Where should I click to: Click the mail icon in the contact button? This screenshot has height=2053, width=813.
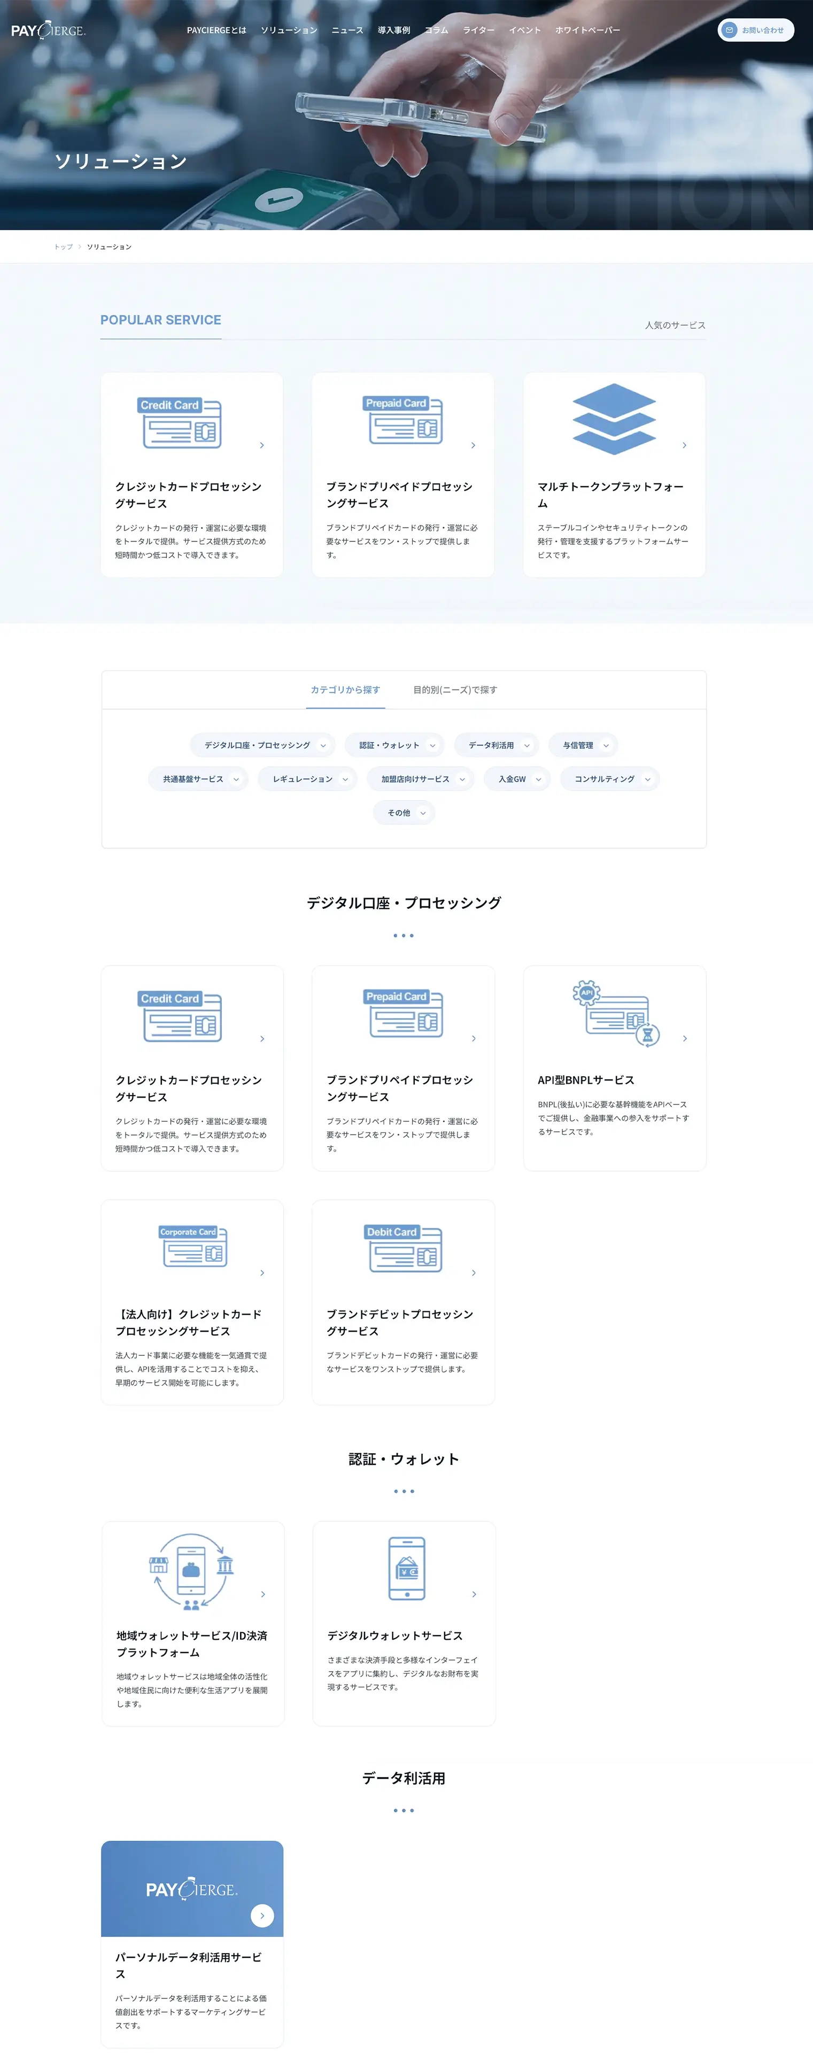[x=729, y=30]
